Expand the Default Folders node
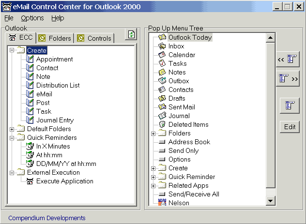This screenshot has height=224, width=306. pos(12,129)
